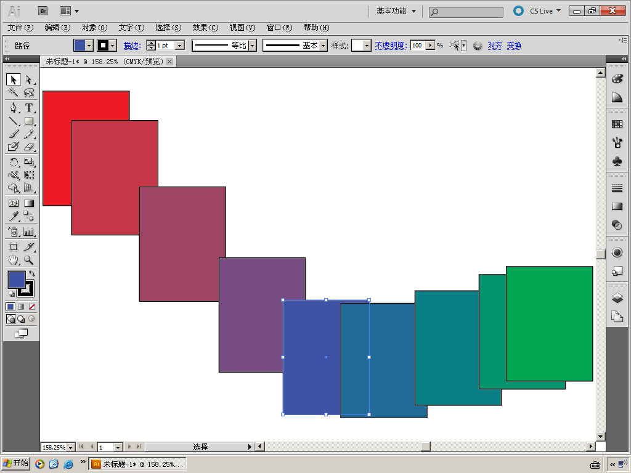Open the 效果 menu

(x=205, y=27)
